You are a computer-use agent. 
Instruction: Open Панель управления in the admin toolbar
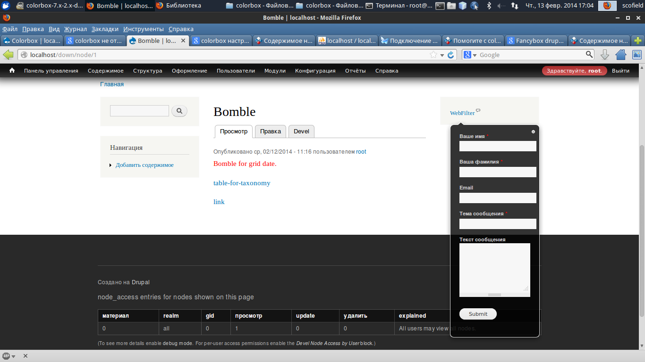(x=51, y=71)
